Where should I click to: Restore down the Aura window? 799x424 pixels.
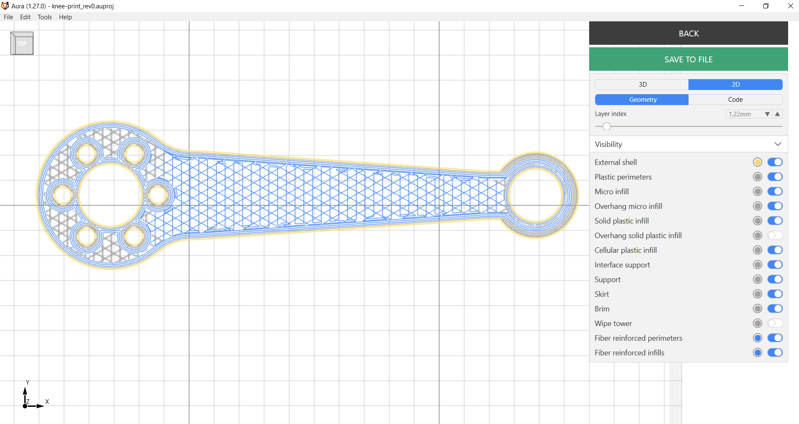[x=766, y=6]
